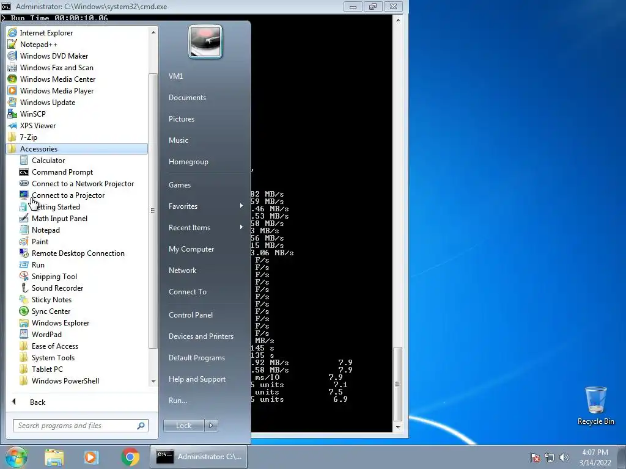Open File Explorer from taskbar

click(54, 457)
